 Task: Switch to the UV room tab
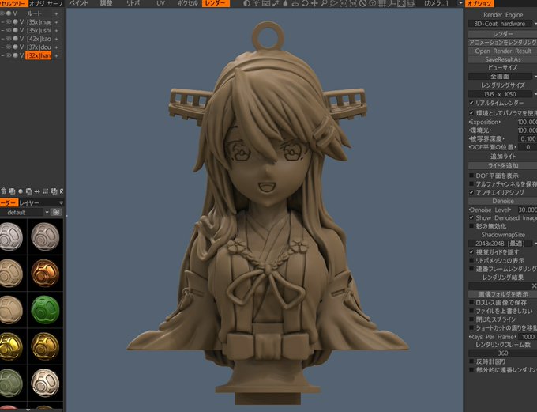click(160, 3)
